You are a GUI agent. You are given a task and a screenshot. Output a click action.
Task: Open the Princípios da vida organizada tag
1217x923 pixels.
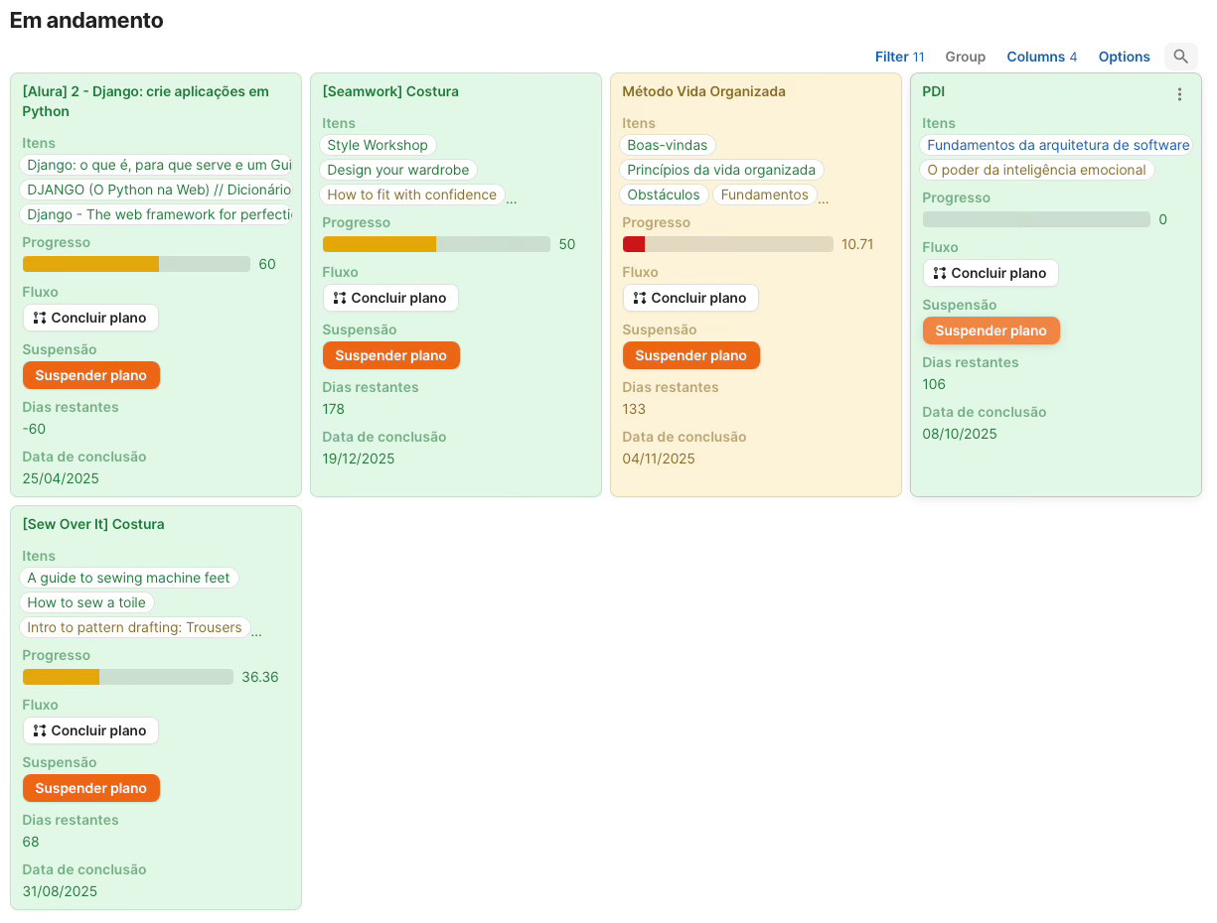721,170
